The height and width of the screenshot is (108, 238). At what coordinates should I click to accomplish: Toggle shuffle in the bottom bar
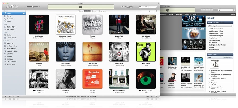tap(10, 96)
